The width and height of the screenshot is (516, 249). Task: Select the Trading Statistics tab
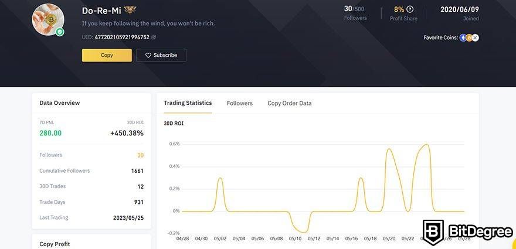tap(188, 103)
